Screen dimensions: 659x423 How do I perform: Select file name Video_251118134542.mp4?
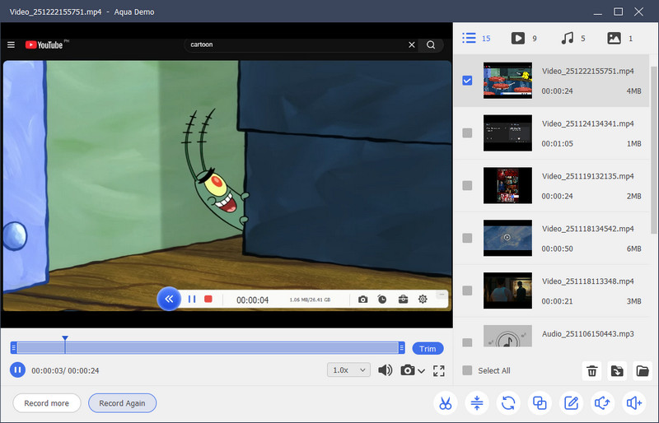[587, 229]
